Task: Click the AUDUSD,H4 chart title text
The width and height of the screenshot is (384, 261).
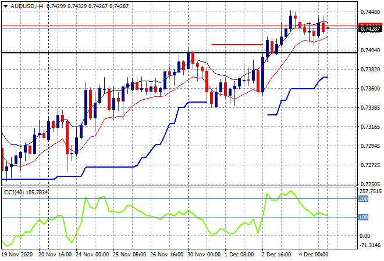Action: click(27, 6)
